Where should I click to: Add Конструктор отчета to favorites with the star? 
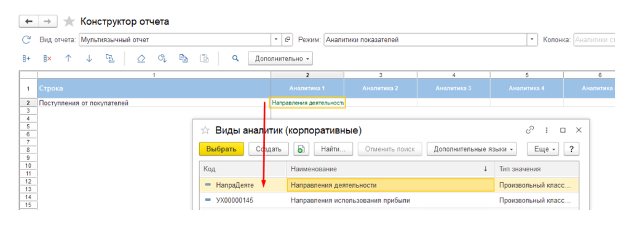69,21
